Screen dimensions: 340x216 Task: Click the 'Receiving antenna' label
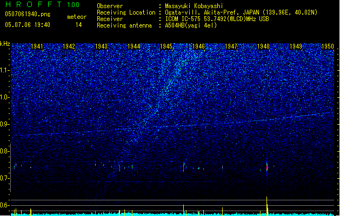[124, 25]
